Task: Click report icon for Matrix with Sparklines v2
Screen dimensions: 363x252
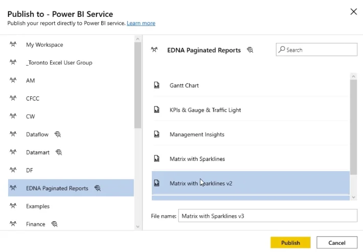Action: pos(157,183)
